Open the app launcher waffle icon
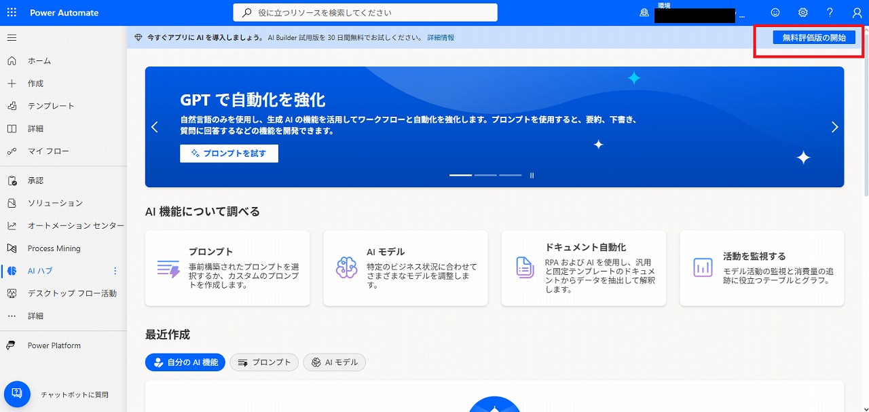869x412 pixels. [12, 13]
